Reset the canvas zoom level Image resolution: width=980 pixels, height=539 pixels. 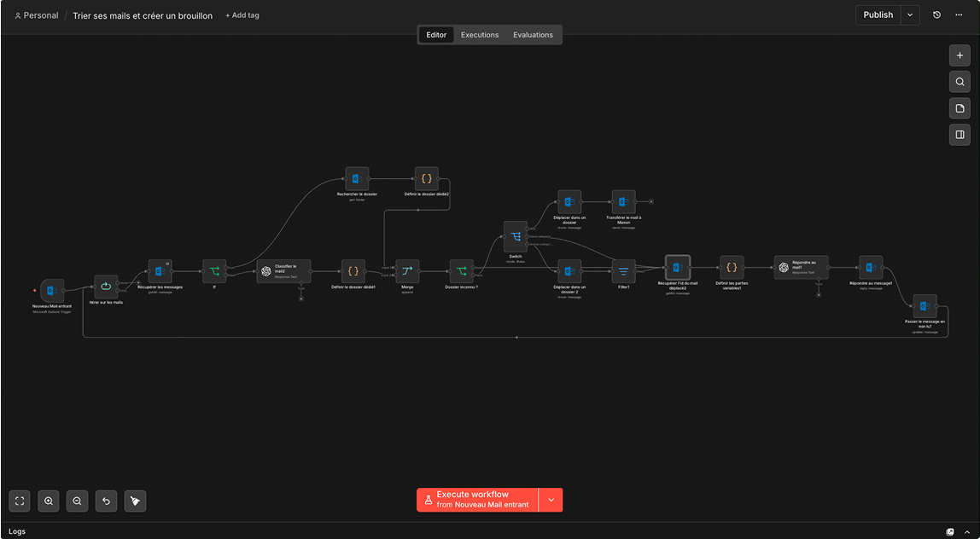(106, 501)
